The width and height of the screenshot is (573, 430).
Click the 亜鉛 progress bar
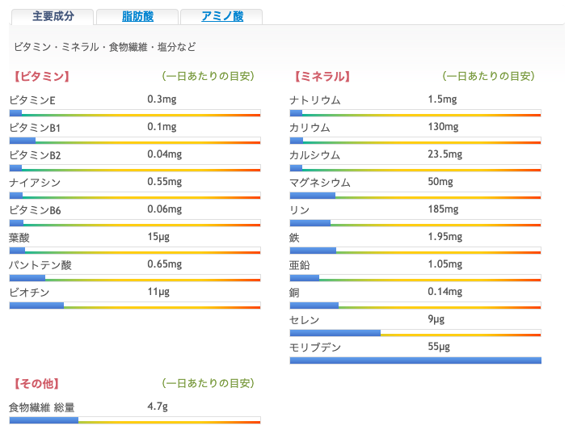(x=415, y=278)
